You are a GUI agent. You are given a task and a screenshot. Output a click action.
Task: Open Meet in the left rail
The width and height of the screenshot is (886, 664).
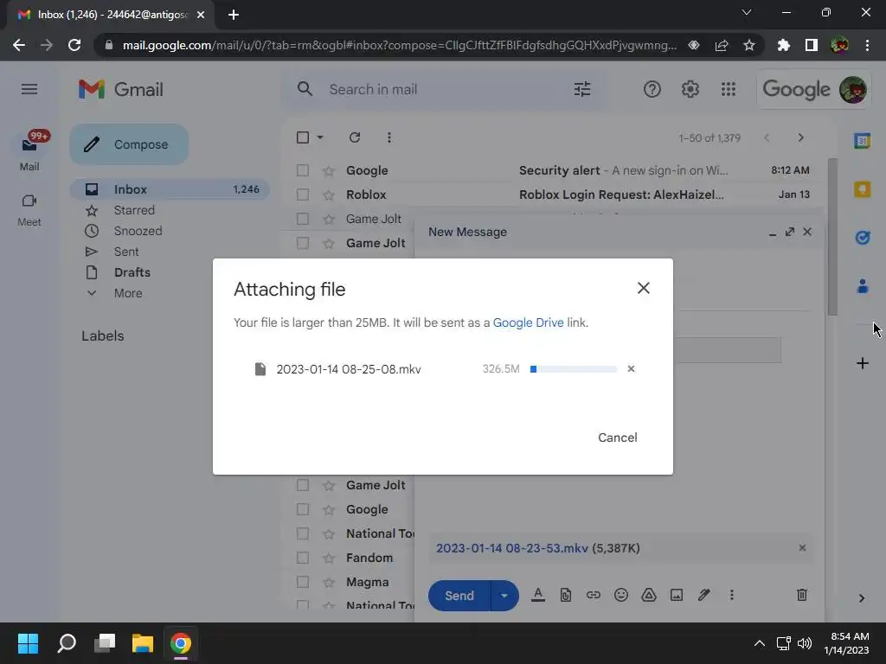(x=29, y=210)
